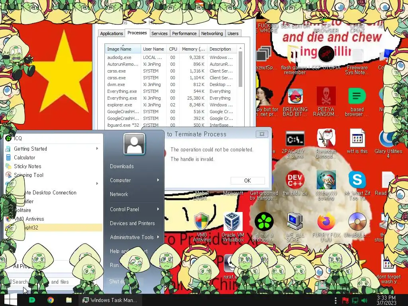
Task: Expand the Getting Started submenu arrow
Action: pos(97,148)
